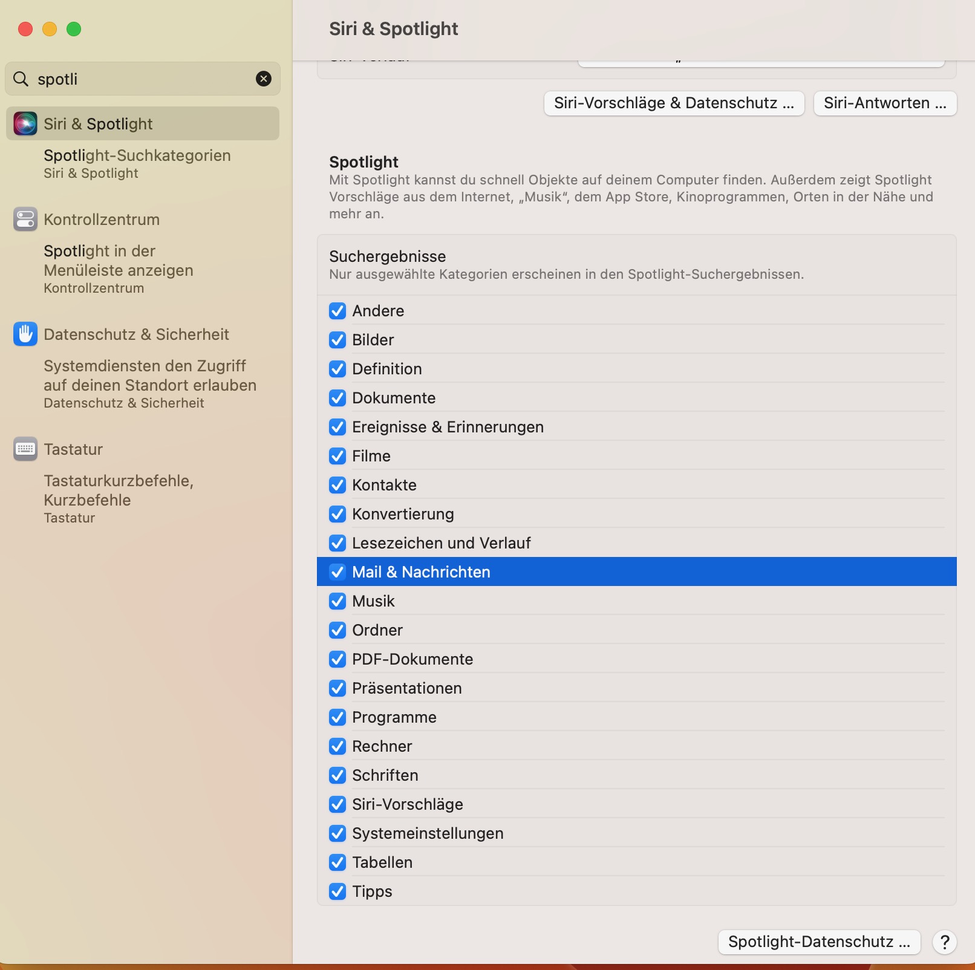Click the Kontakte category label
The image size is (975, 970).
click(x=384, y=485)
